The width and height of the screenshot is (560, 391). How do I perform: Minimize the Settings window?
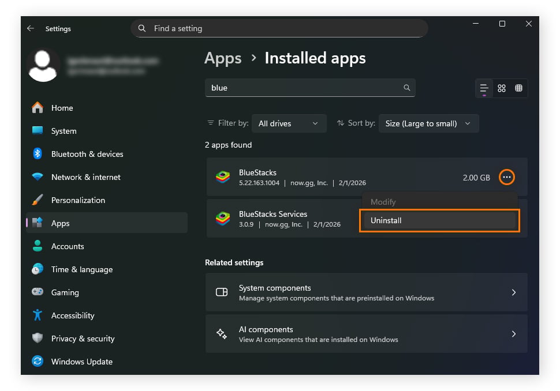[x=476, y=24]
